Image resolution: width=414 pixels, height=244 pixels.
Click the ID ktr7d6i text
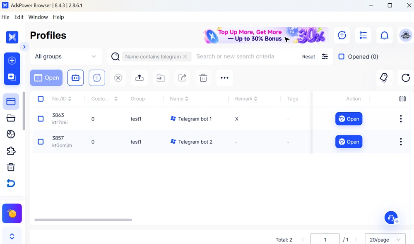coord(60,123)
